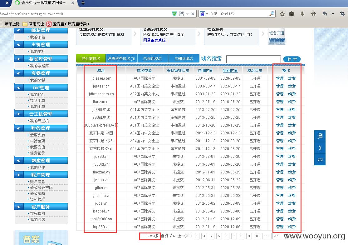Click the search magnifier icon in Baidu box
Viewport: 348px width, 245px height.
272,14
